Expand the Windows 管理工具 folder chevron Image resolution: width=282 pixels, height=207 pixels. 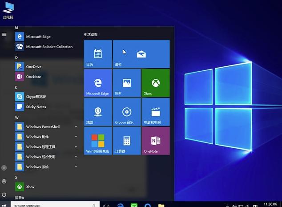[76, 147]
